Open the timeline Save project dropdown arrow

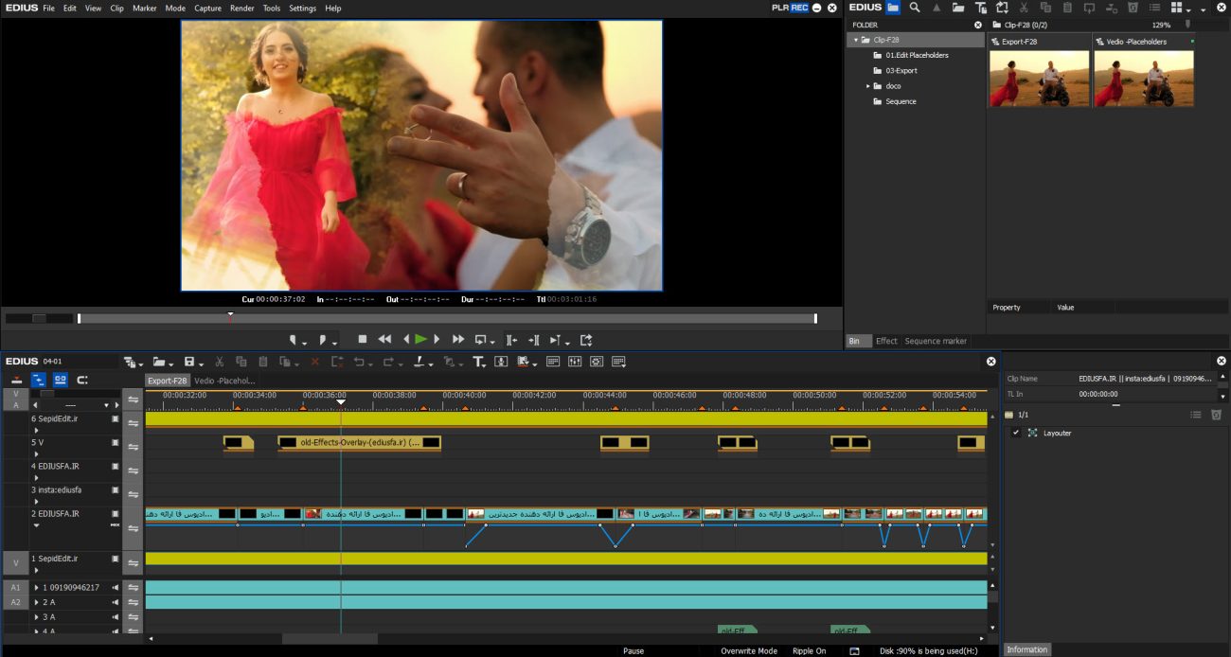click(x=203, y=363)
